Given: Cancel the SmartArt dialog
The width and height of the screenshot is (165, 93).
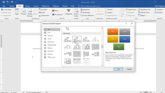Looking at the screenshot, I should 129,69.
